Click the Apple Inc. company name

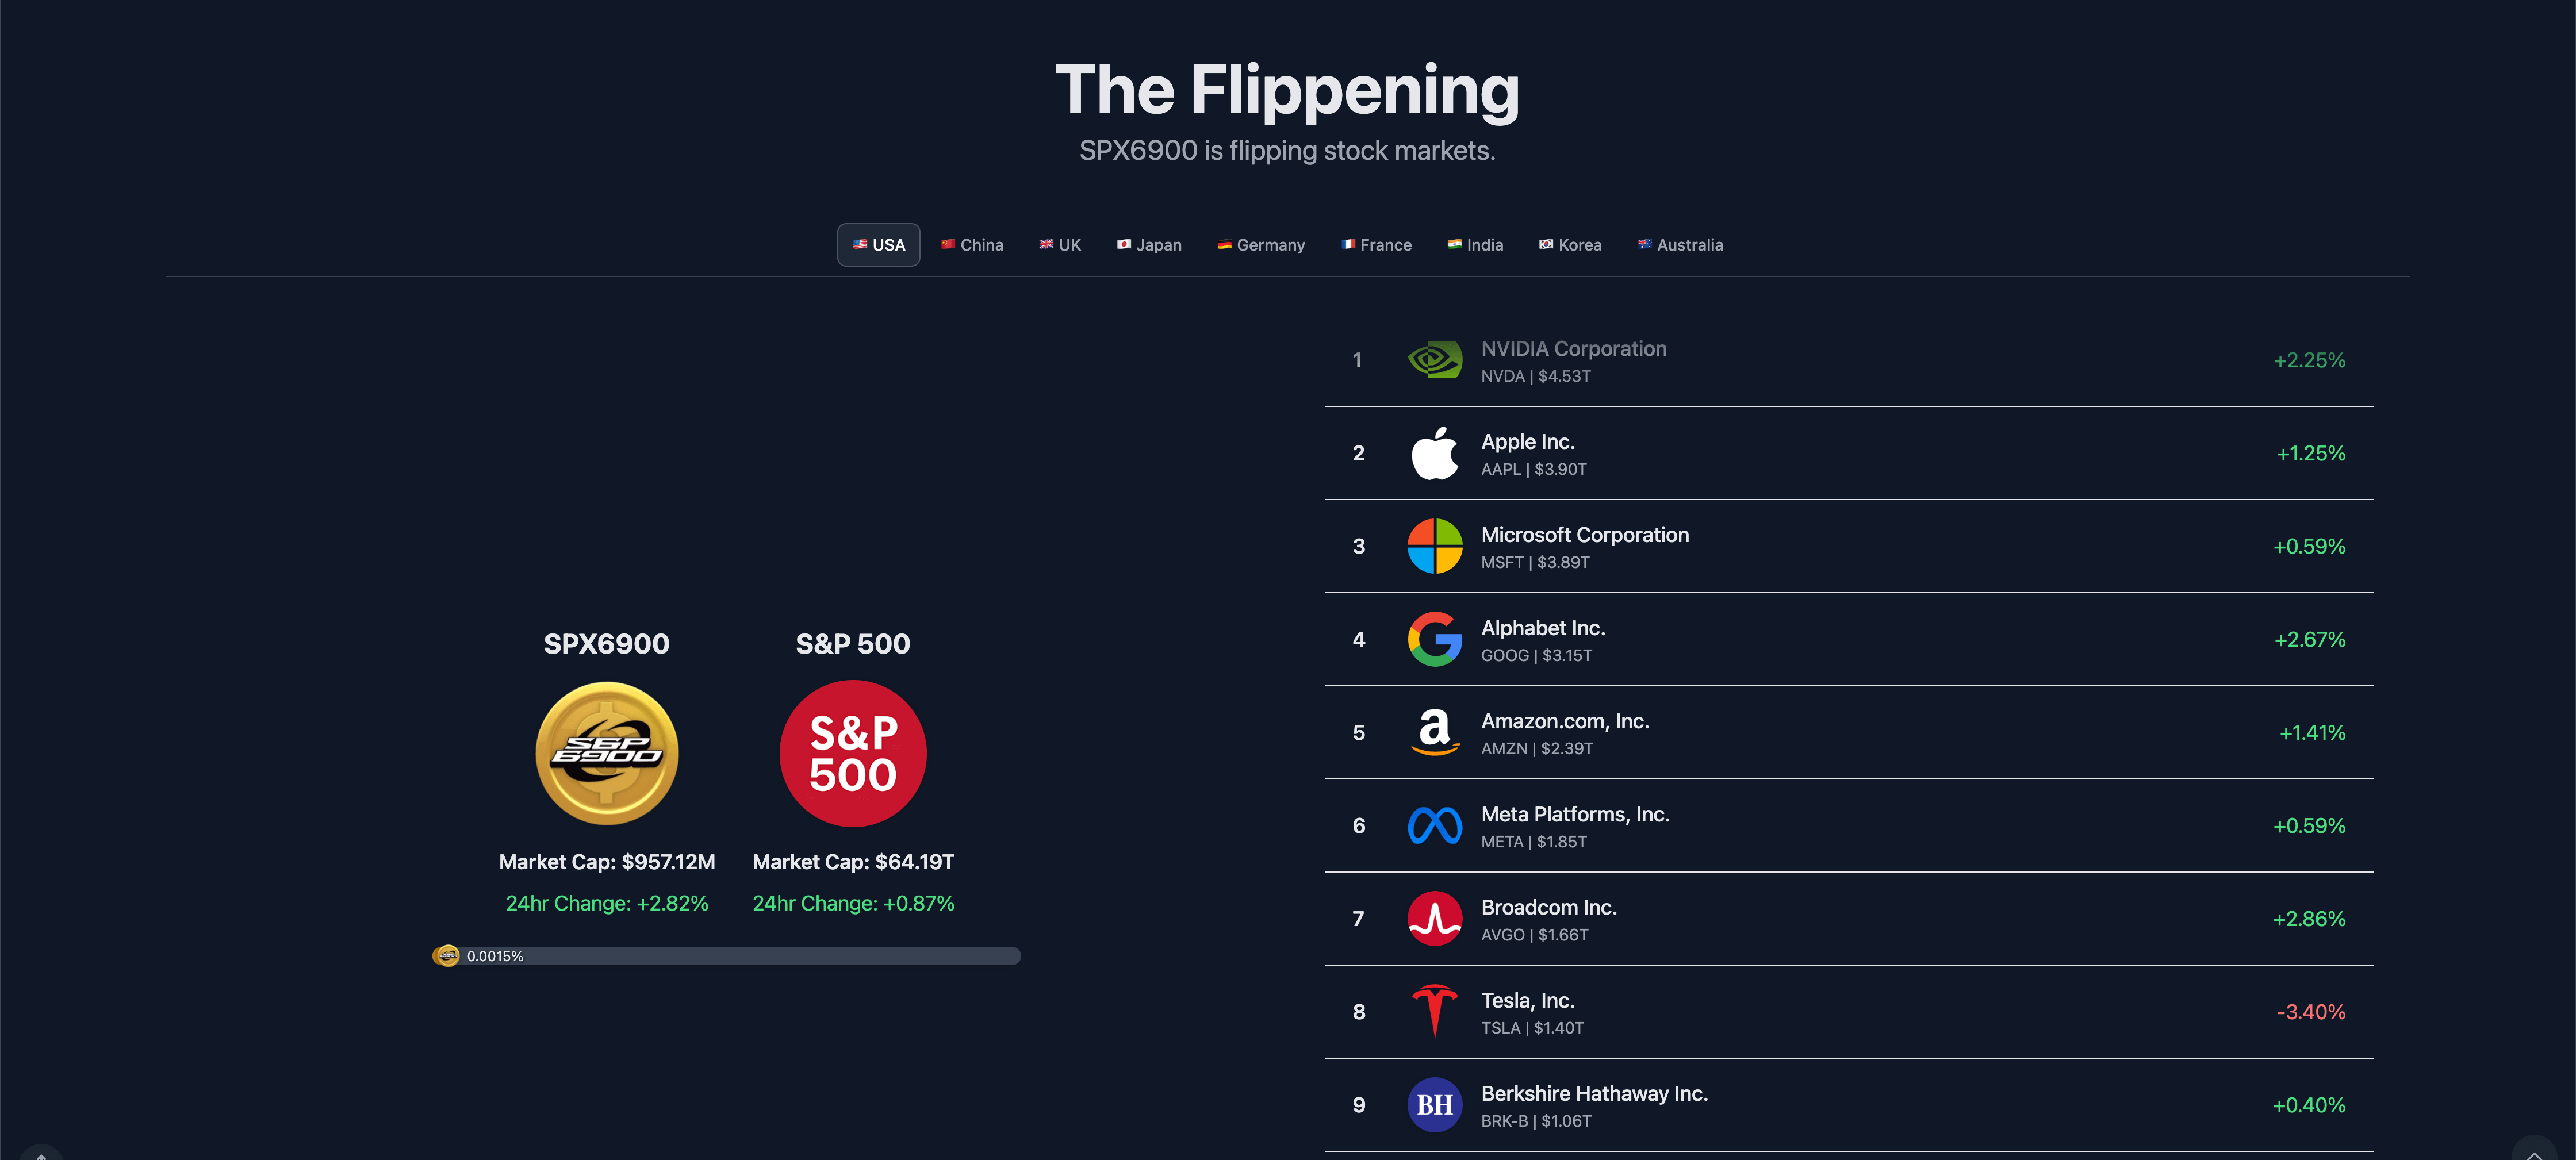pos(1527,441)
